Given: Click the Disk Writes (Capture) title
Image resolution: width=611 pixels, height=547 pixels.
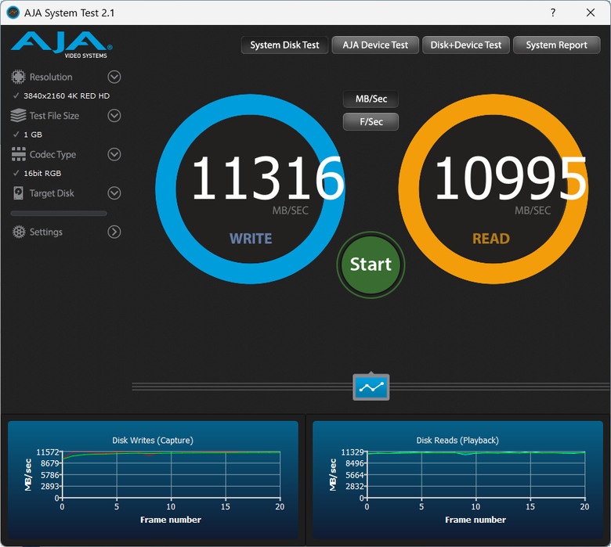Looking at the screenshot, I should coord(153,441).
